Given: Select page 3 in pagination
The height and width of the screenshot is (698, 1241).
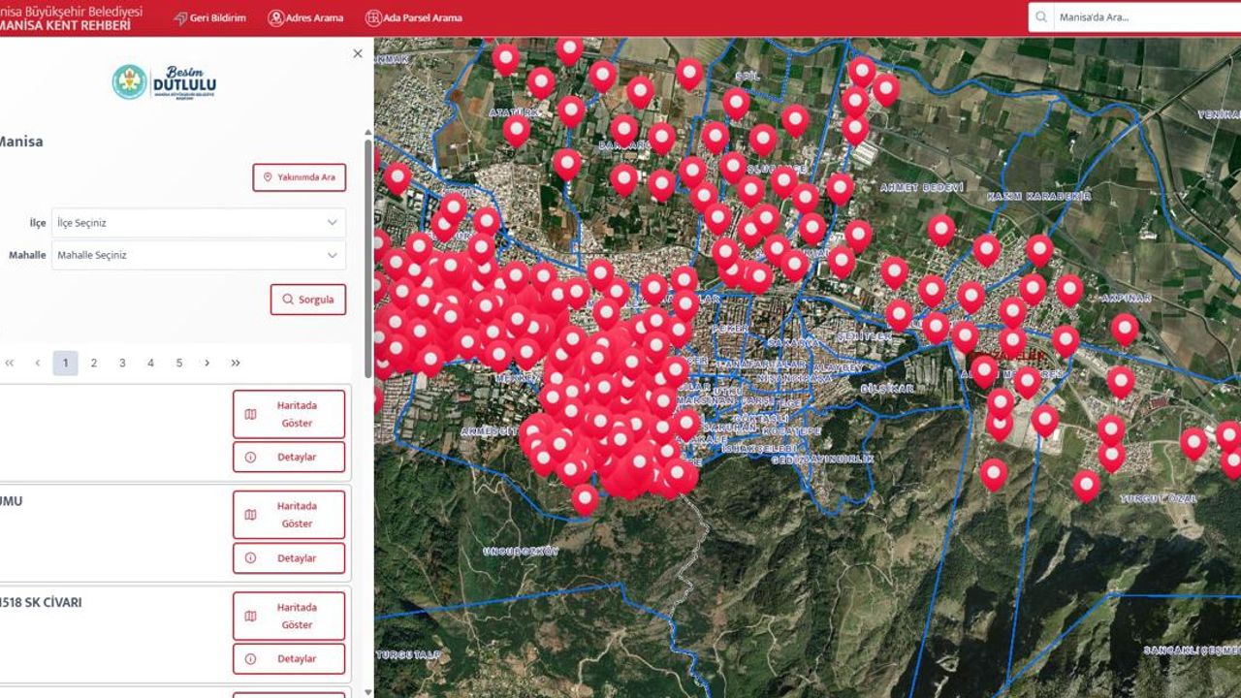Looking at the screenshot, I should (122, 364).
